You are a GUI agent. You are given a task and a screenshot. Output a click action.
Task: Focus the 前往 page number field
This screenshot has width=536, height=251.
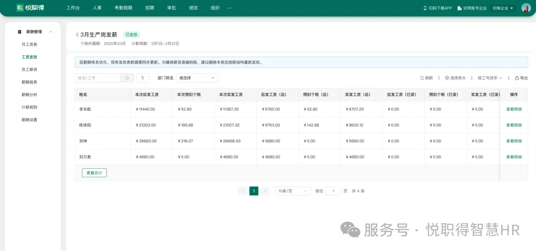click(334, 191)
